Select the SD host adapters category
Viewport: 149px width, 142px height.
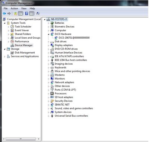pos(64,97)
